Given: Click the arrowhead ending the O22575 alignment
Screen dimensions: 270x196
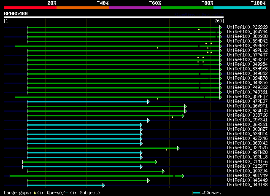Looking at the screenshot, I should [x=178, y=148].
